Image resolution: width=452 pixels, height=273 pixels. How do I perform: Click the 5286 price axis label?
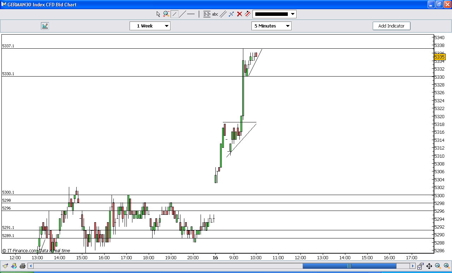click(x=439, y=251)
